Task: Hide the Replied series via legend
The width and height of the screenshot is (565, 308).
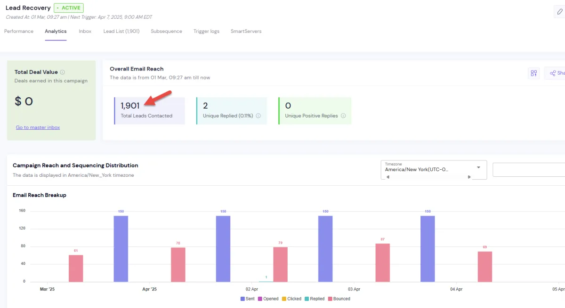Action: point(314,299)
